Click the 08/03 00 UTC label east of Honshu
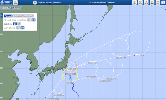 [x=93, y=63]
